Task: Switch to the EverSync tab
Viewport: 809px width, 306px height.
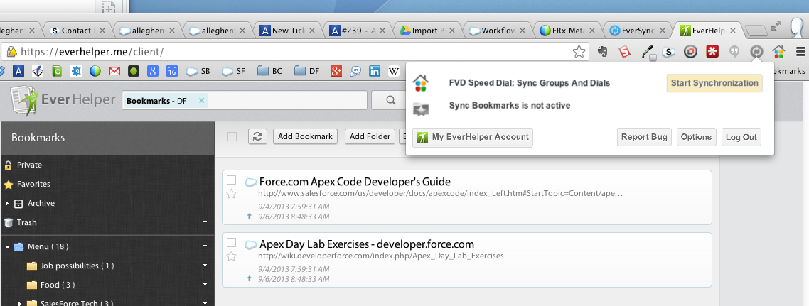Action: click(638, 31)
